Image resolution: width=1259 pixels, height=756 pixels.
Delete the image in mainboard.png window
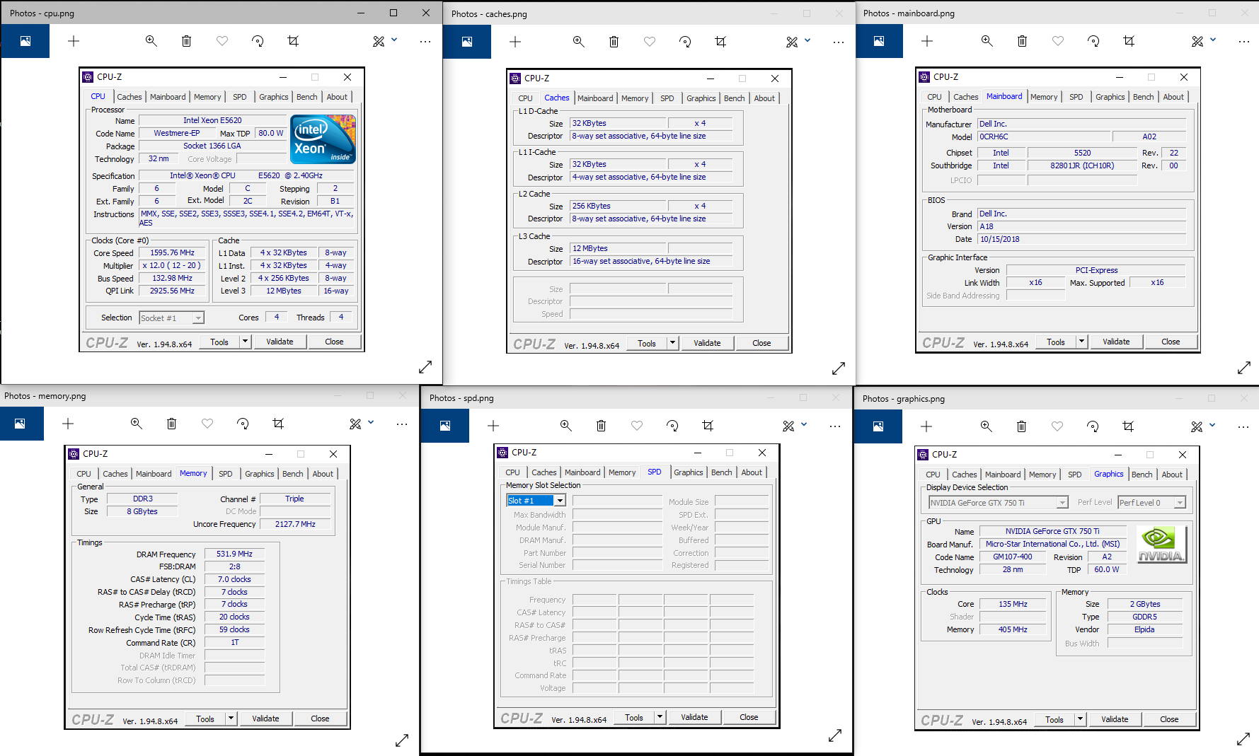click(x=1023, y=41)
